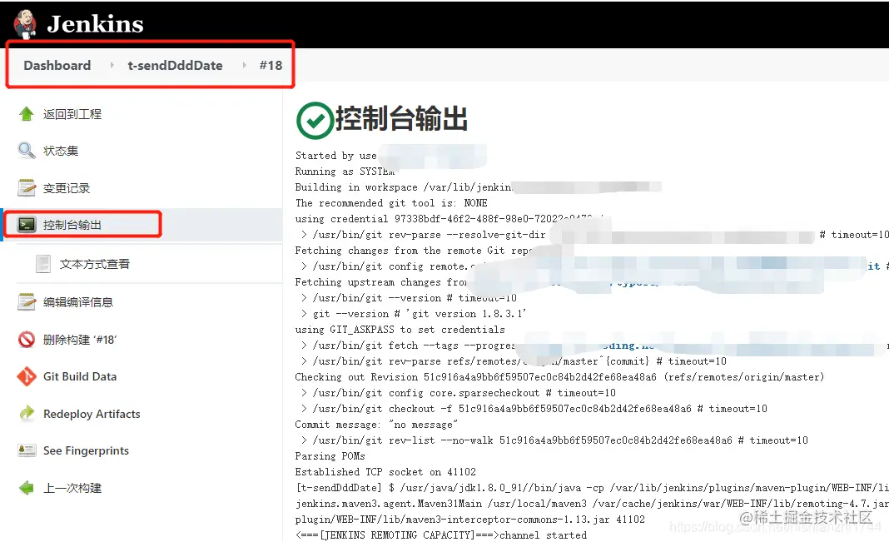Expand the arrow after Dashboard breadcrumb

[112, 65]
